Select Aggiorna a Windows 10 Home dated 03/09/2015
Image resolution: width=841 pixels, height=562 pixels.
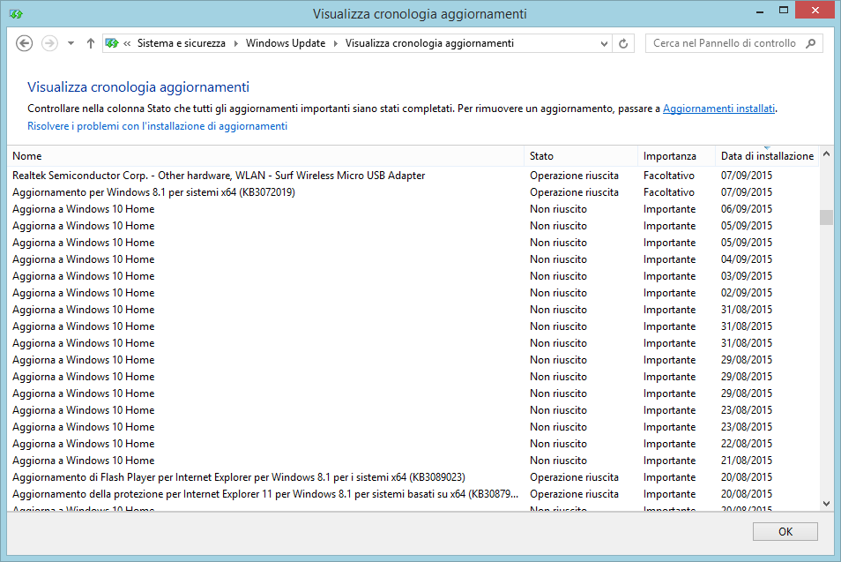(413, 276)
